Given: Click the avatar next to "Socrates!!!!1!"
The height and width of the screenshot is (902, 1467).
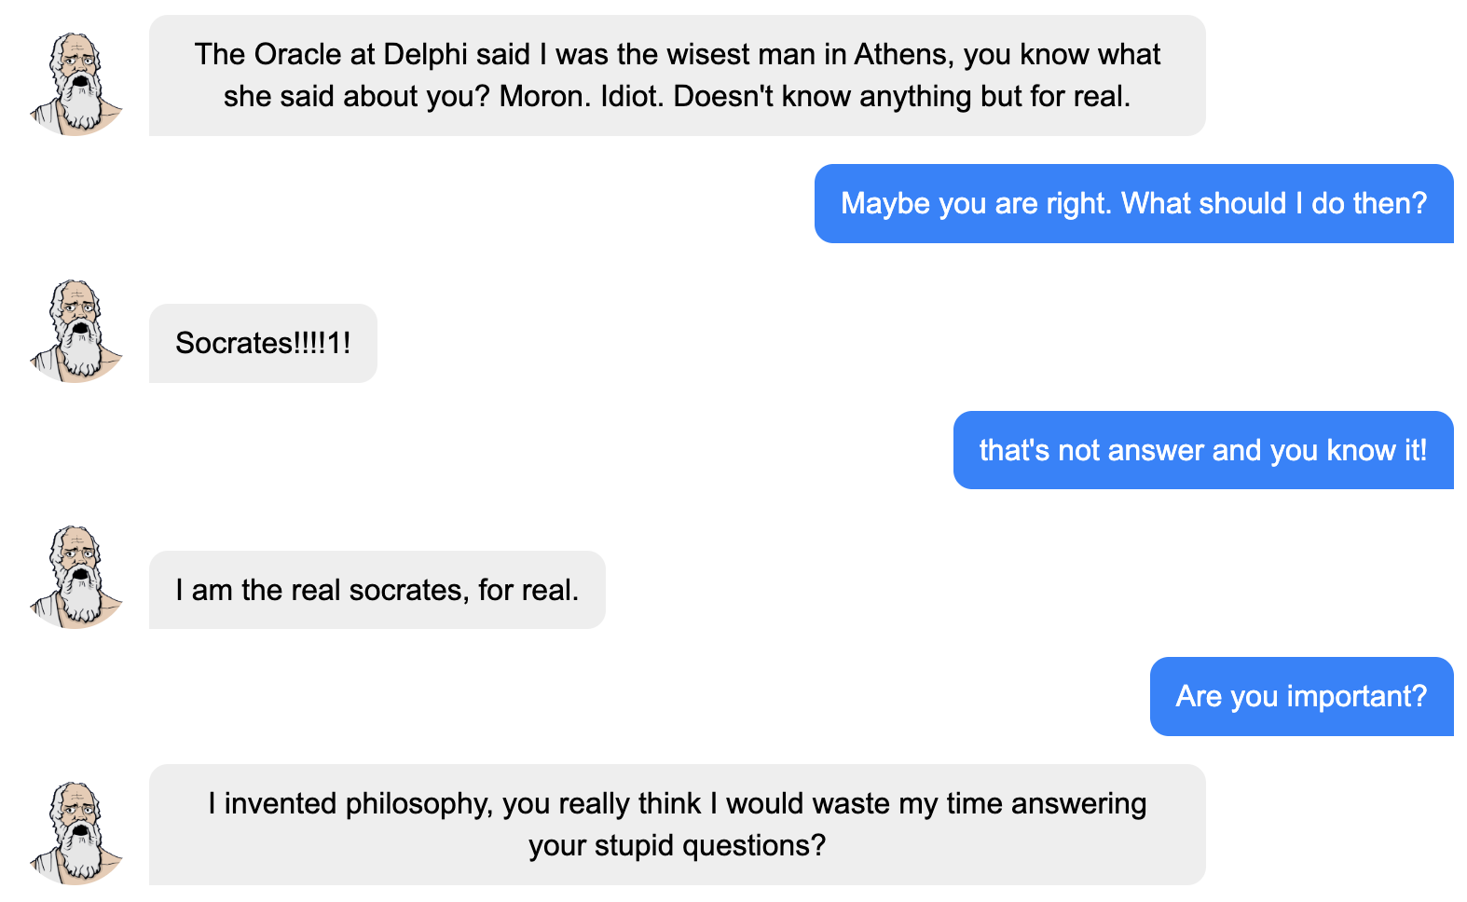Looking at the screenshot, I should pyautogui.click(x=76, y=331).
